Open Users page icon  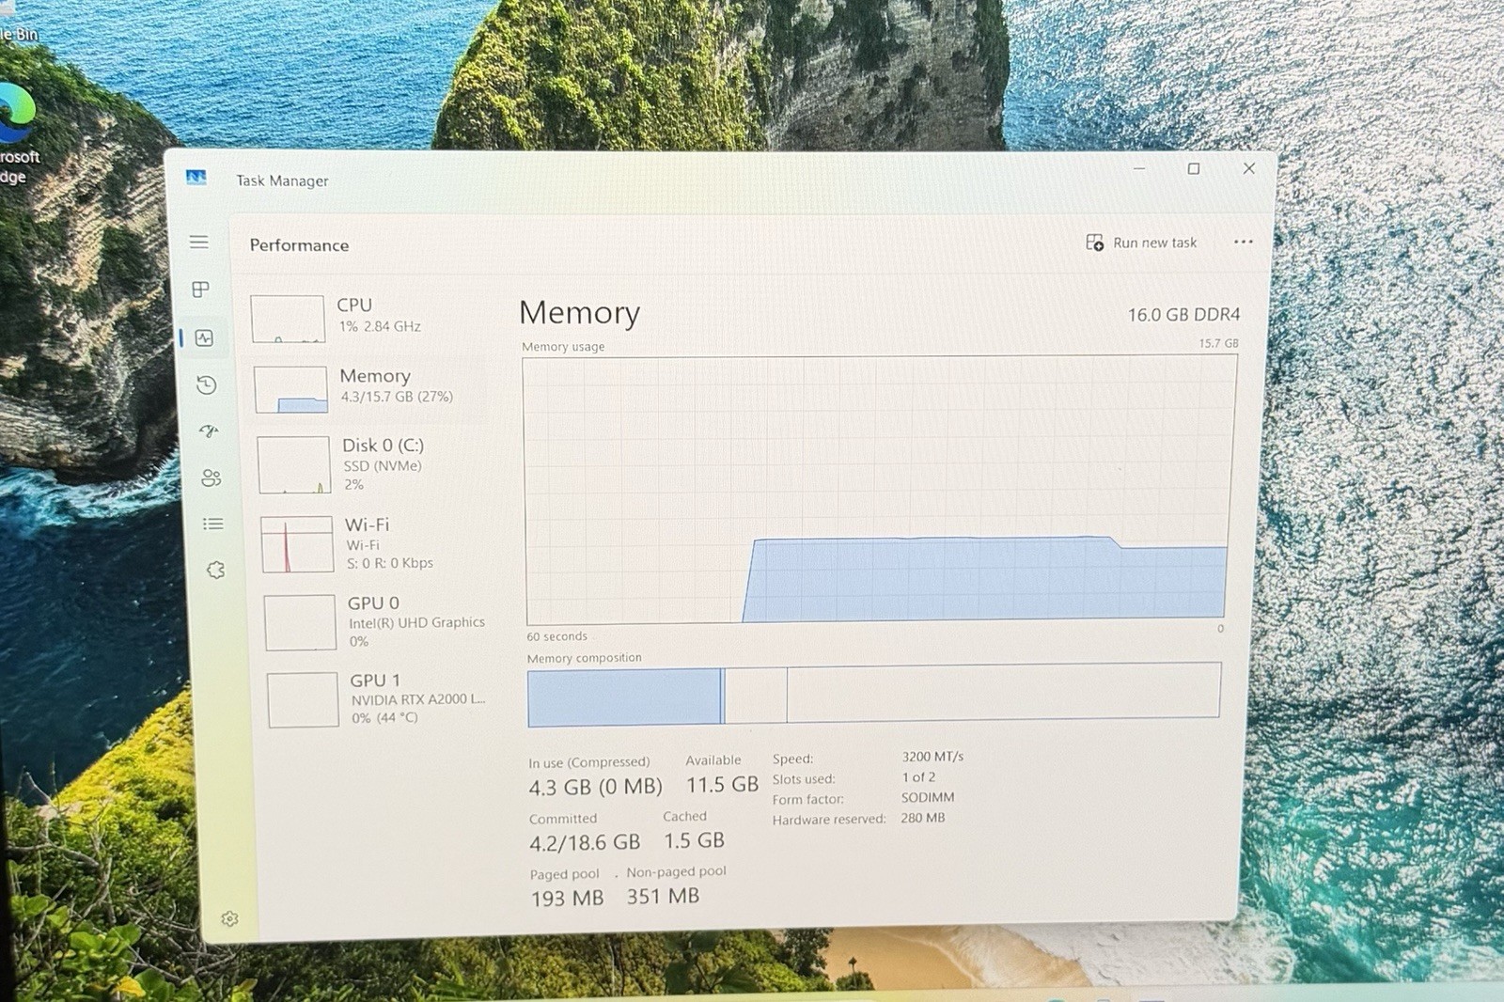coord(211,478)
